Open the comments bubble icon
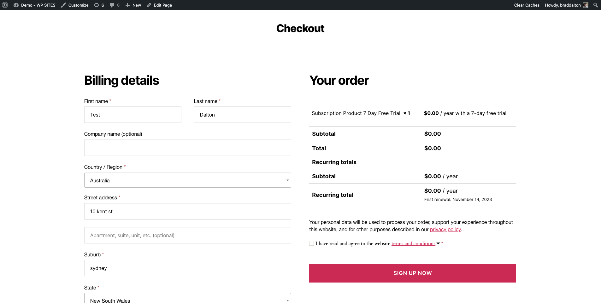This screenshot has height=303, width=601. [112, 5]
